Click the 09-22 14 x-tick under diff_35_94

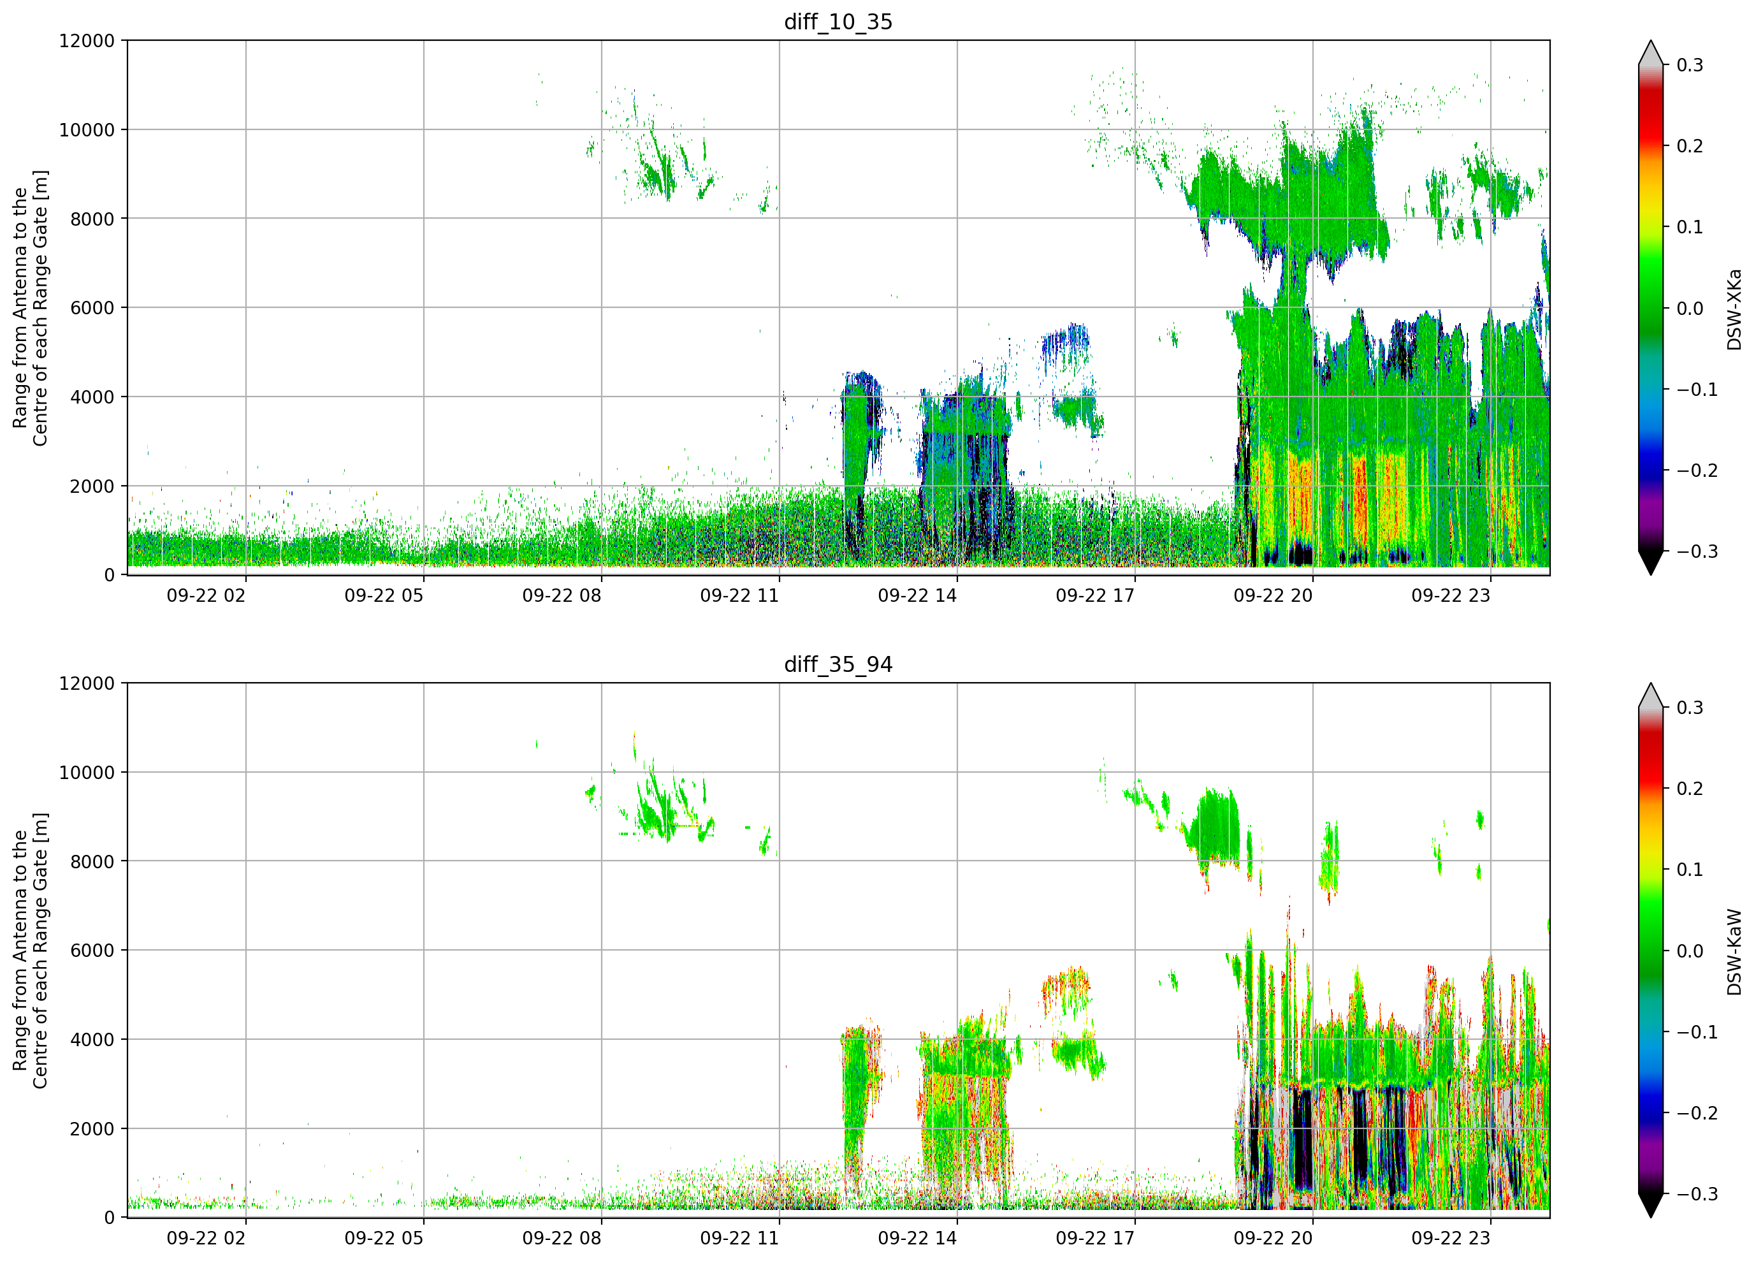917,1239
